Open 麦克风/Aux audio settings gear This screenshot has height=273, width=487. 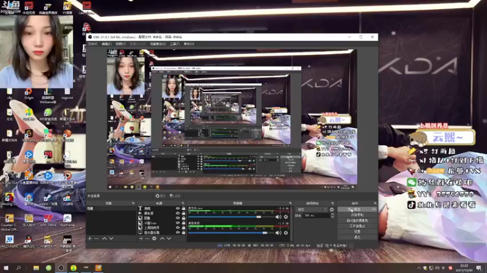[x=286, y=217]
